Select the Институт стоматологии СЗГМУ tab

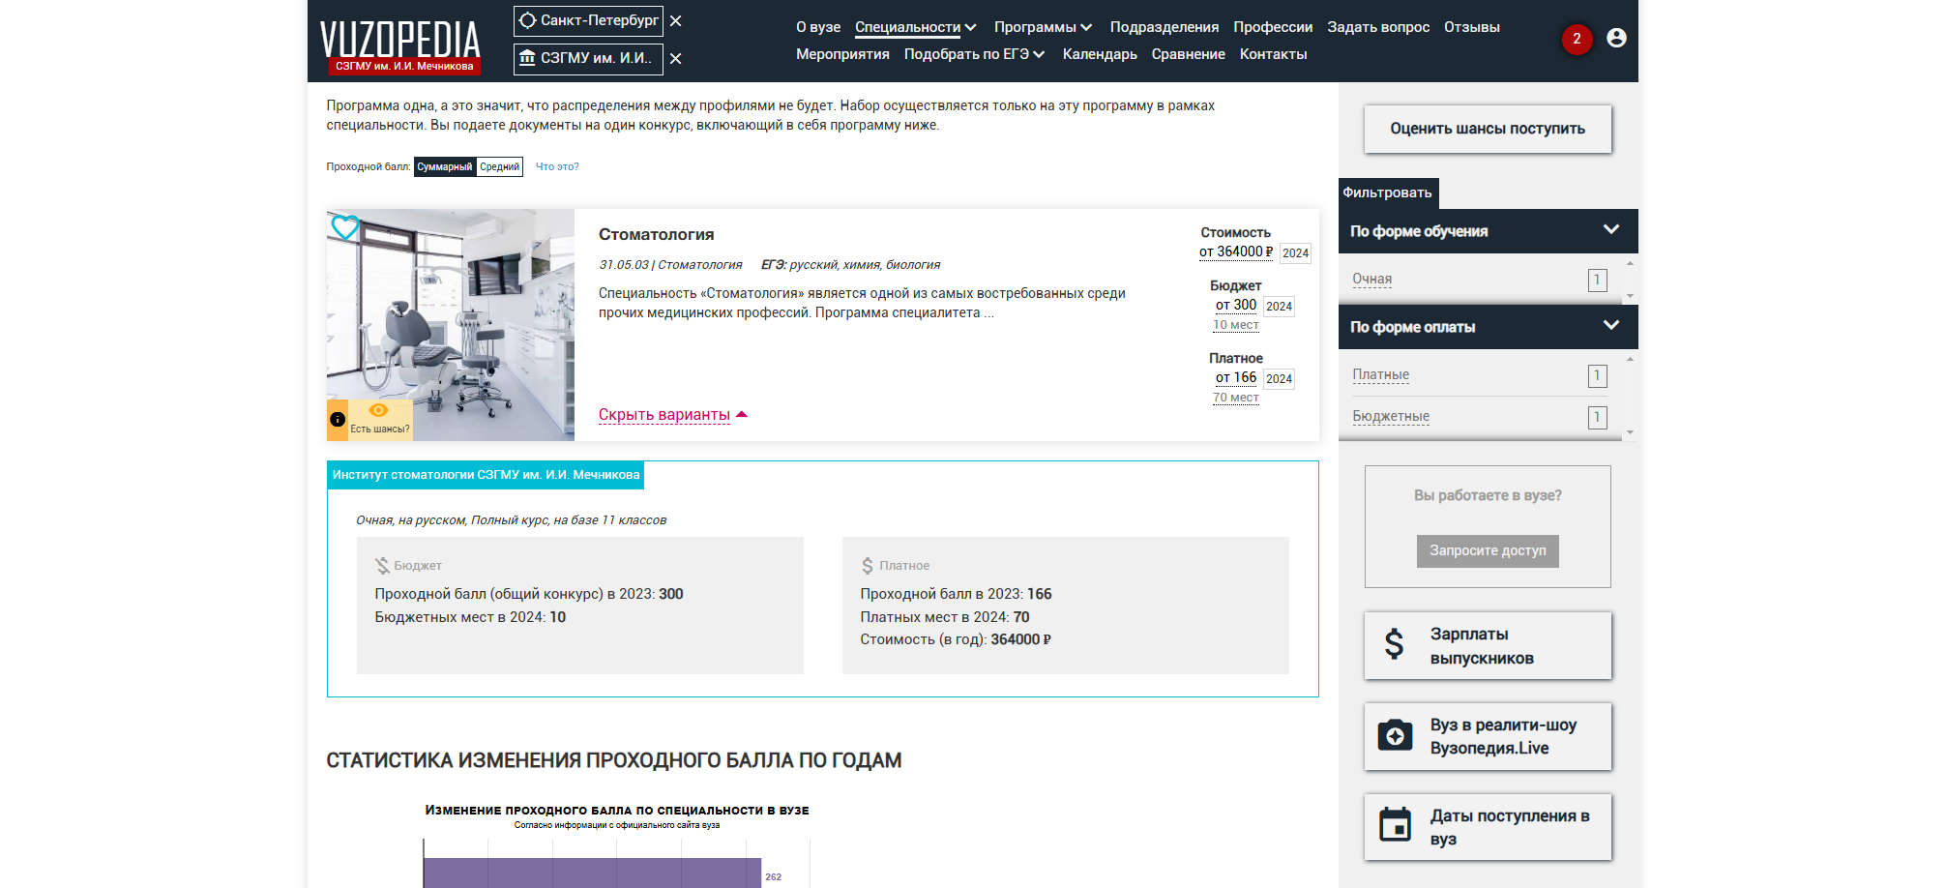tap(486, 475)
